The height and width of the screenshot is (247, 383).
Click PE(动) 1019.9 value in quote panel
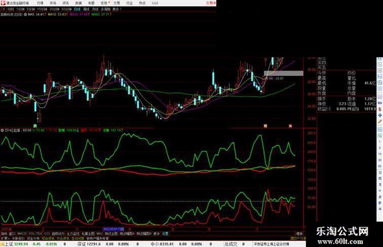(x=370, y=109)
